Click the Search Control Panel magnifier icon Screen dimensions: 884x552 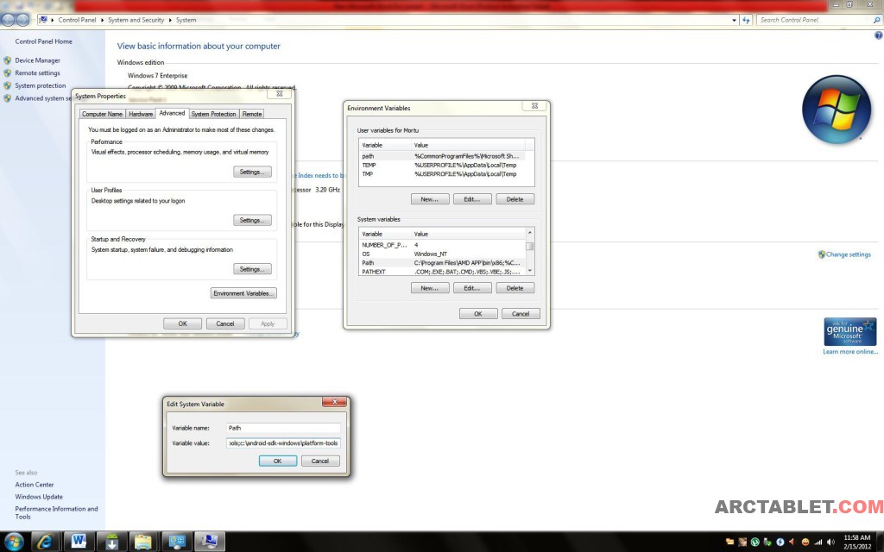point(877,20)
